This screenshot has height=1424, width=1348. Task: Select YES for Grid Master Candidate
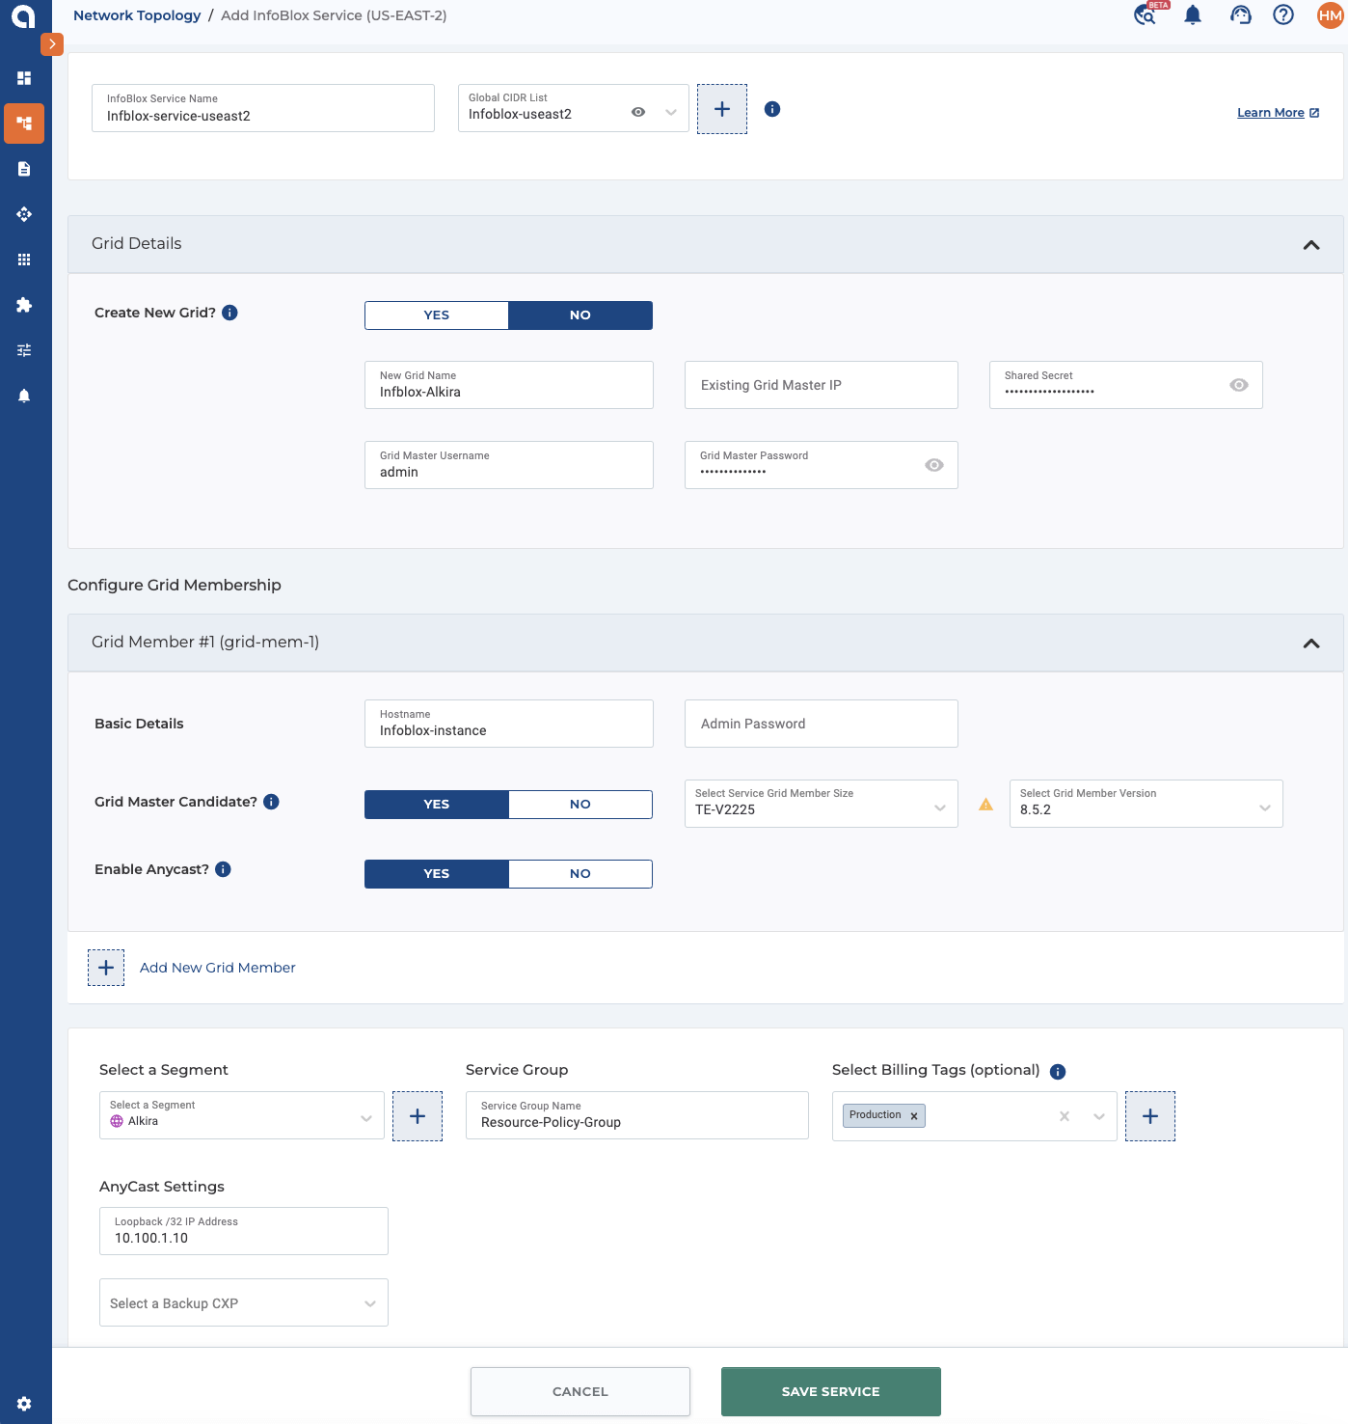click(437, 805)
